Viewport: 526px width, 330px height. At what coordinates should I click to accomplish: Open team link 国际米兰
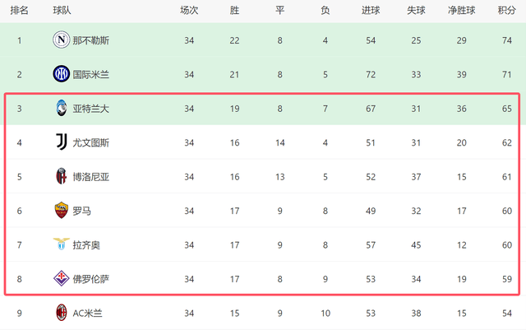pos(90,74)
